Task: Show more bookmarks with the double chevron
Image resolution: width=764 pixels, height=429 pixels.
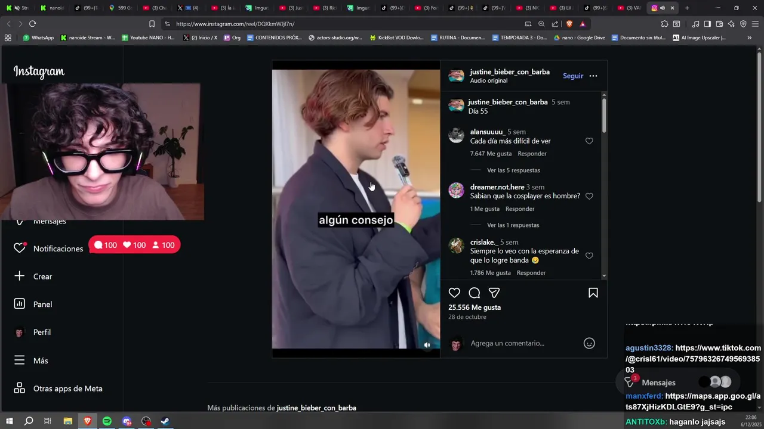Action: coord(750,38)
